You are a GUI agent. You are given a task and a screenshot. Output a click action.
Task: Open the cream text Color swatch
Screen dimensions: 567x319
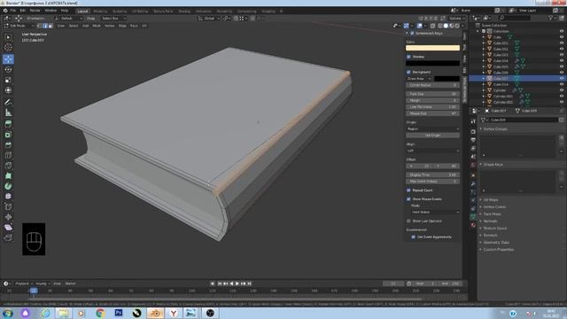(432, 48)
